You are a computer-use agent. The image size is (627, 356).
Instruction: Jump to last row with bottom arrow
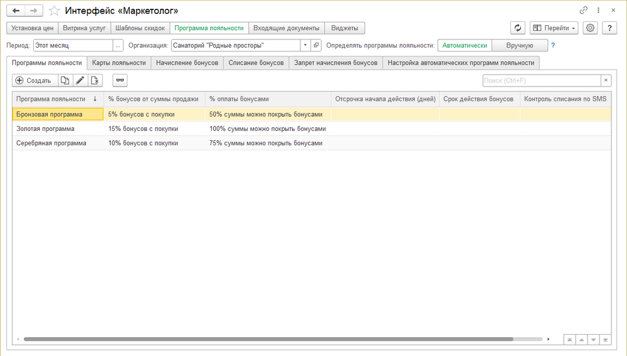tap(605, 339)
